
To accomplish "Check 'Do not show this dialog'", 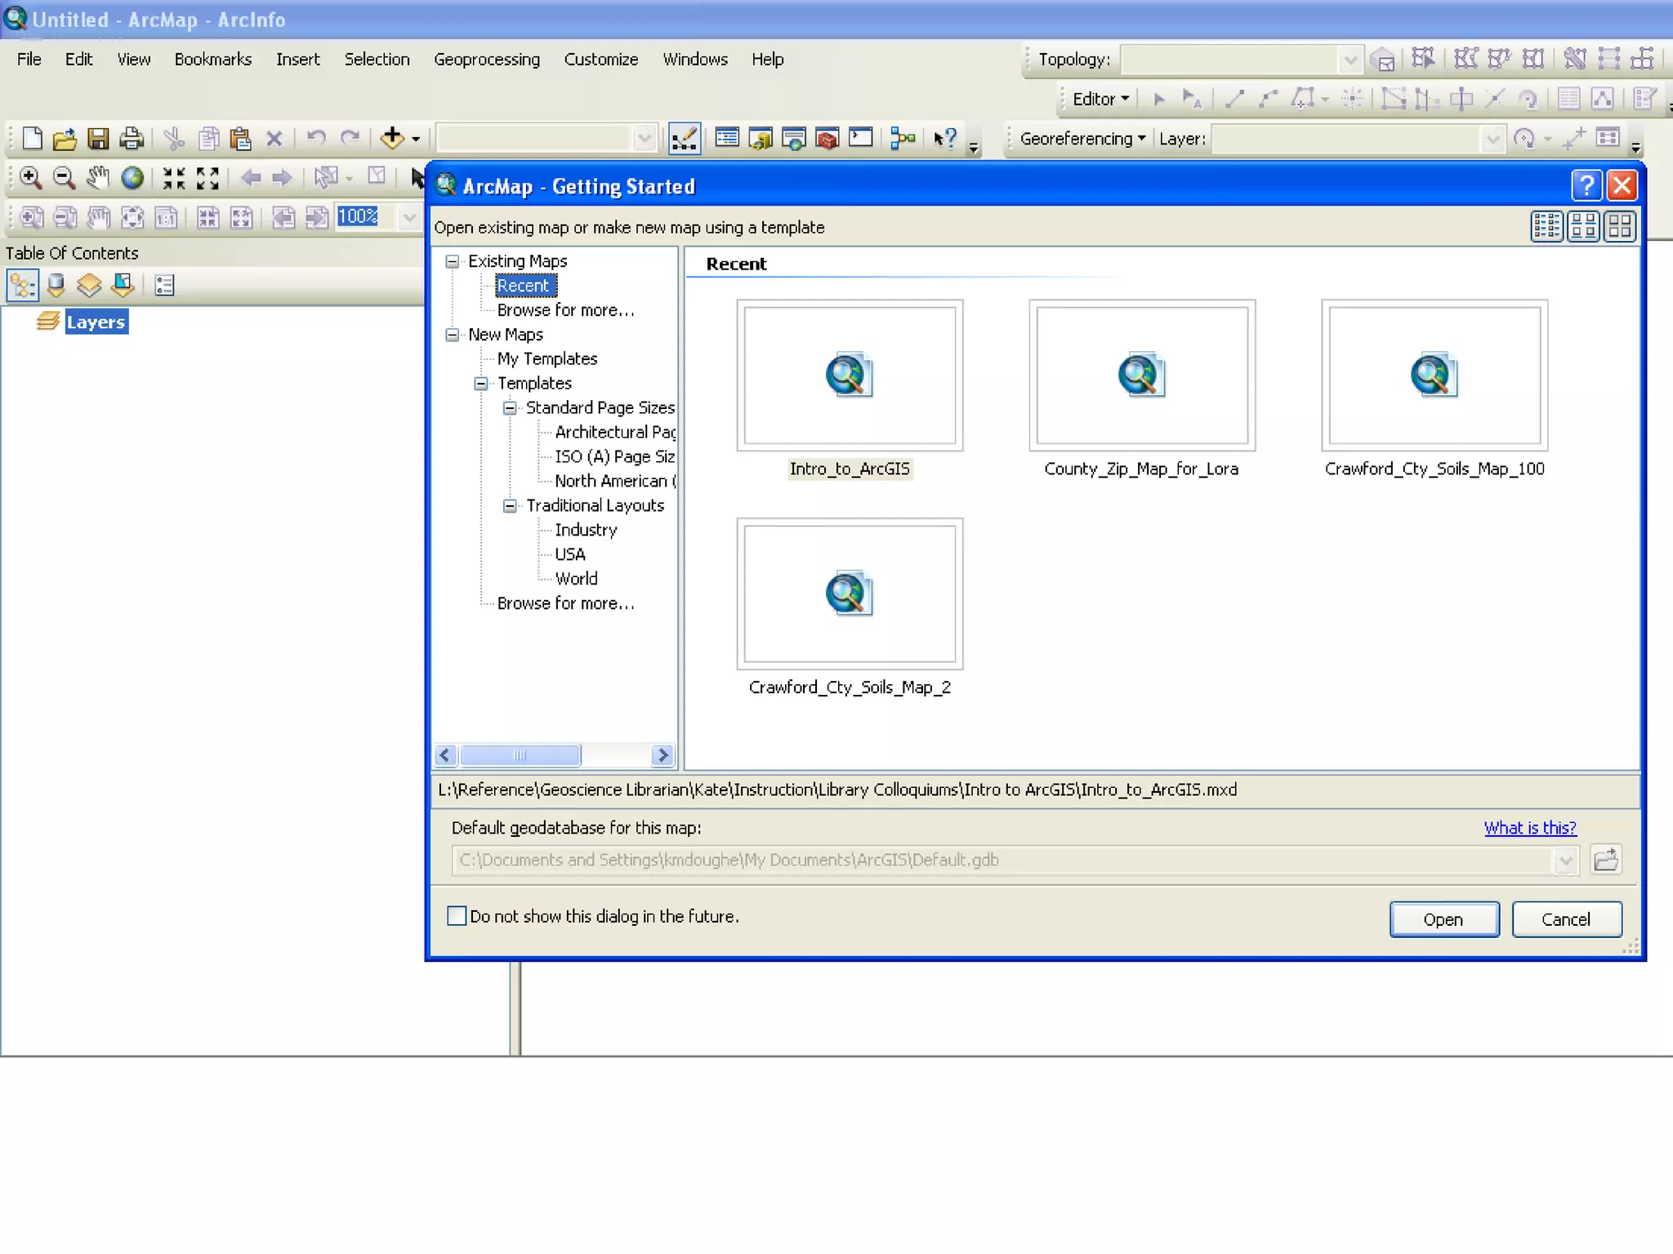I will pos(457,916).
